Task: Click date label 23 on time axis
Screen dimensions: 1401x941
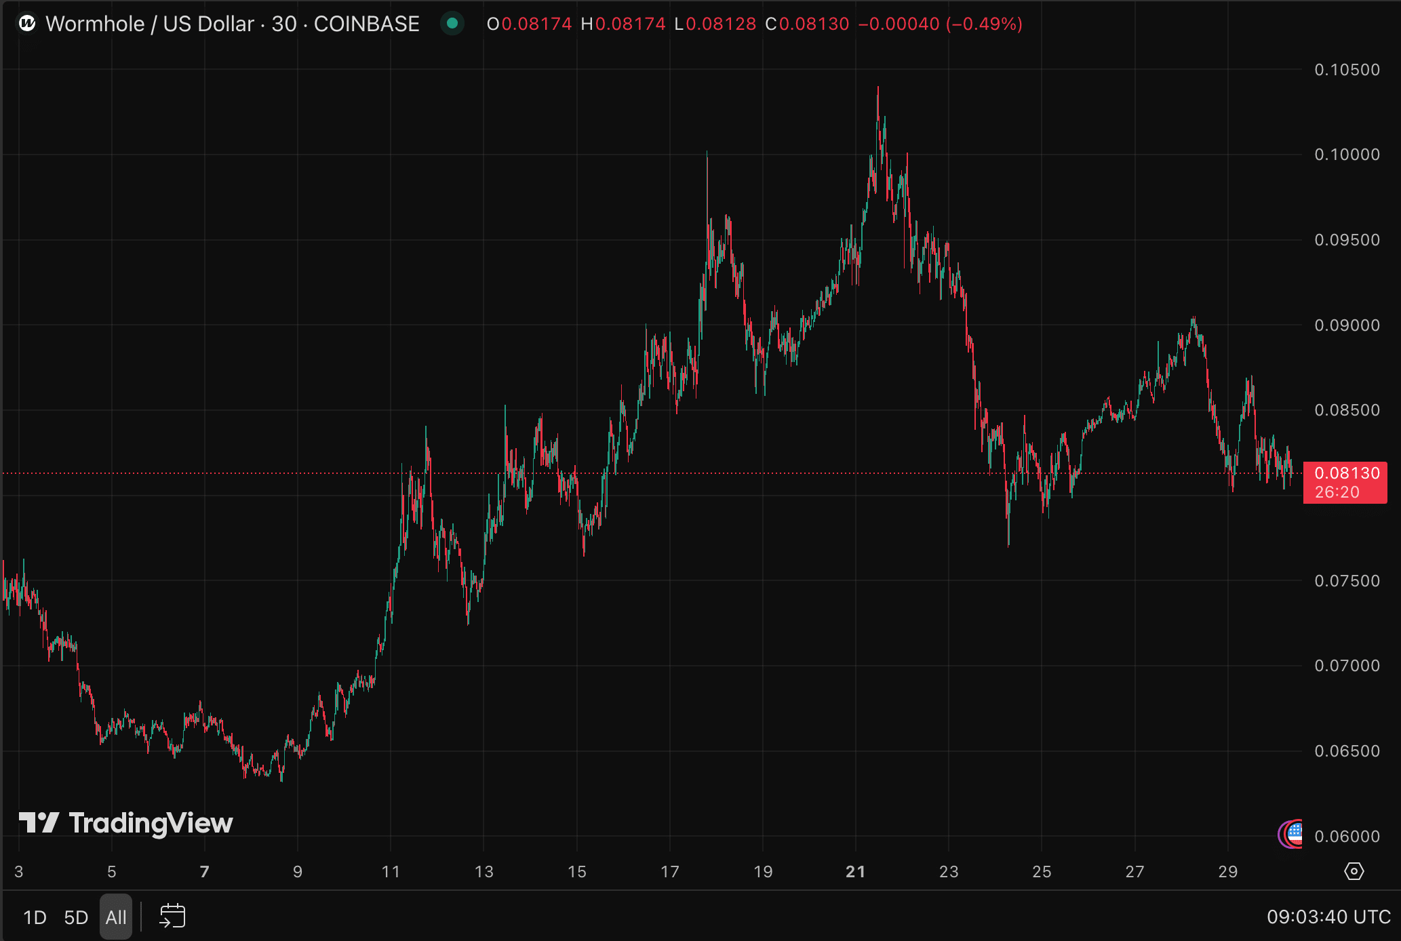Action: coord(949,872)
